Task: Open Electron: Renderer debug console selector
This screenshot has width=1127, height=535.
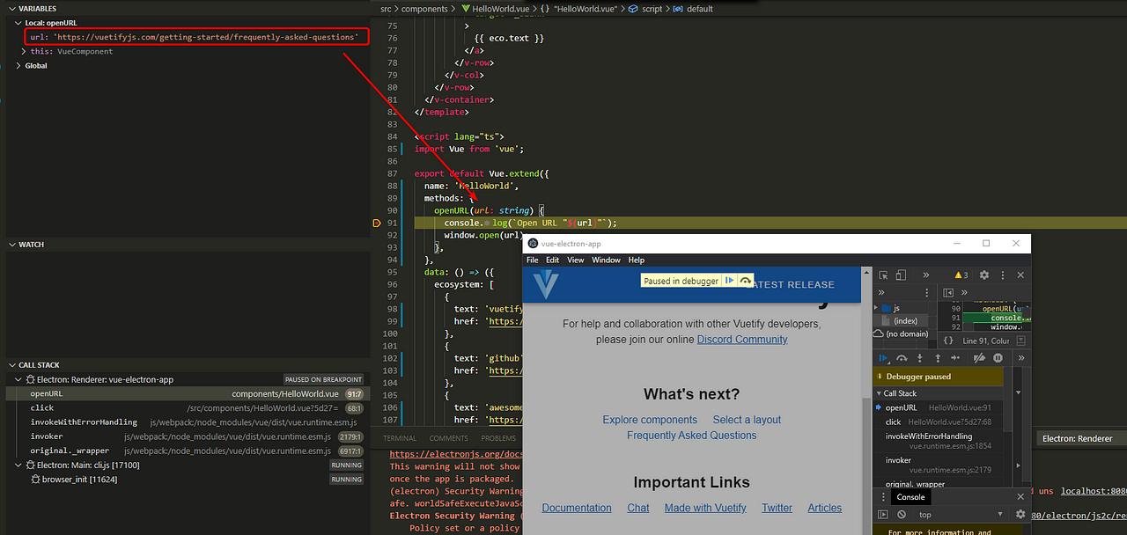Action: click(1081, 438)
